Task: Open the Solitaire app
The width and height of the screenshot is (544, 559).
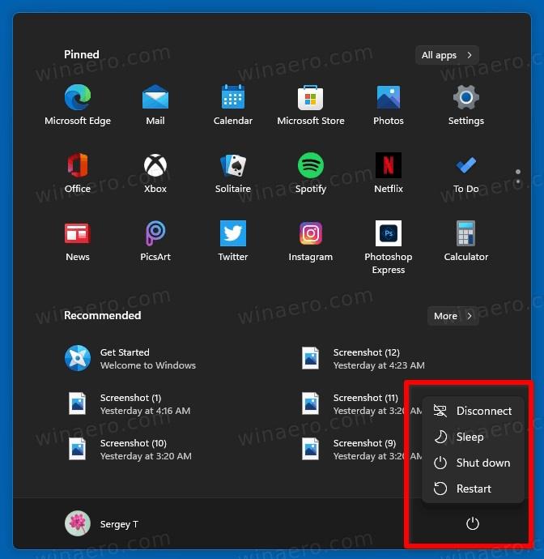Action: pyautogui.click(x=233, y=167)
